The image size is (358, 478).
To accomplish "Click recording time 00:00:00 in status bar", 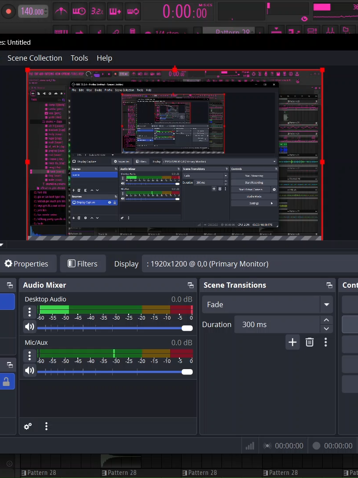I will point(338,446).
